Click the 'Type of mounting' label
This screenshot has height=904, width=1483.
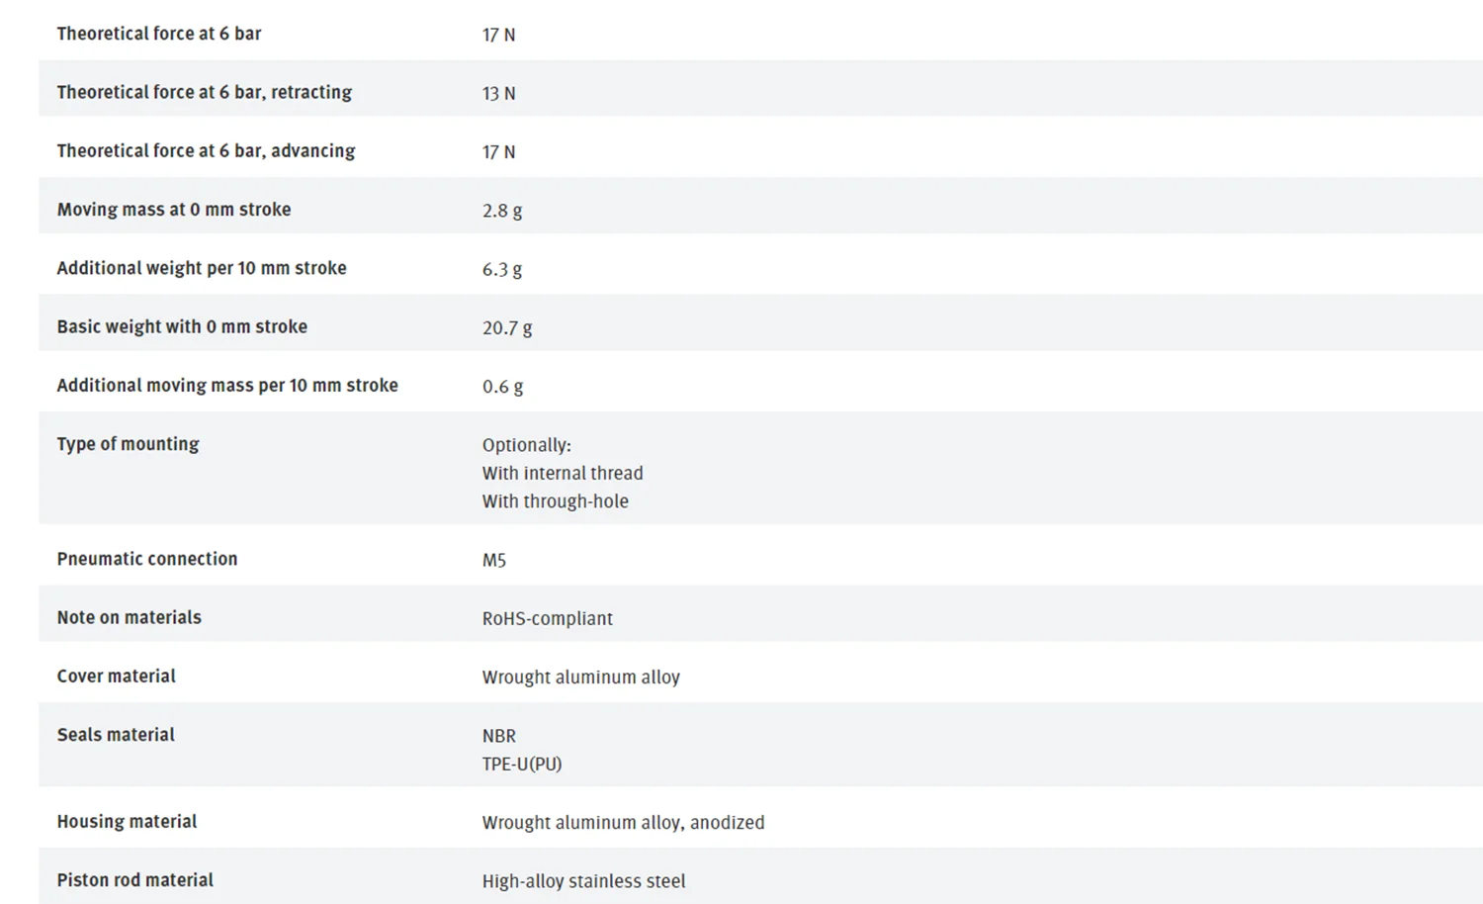pos(128,443)
